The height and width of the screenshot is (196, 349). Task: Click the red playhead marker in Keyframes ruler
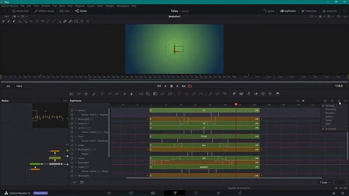tap(236, 105)
